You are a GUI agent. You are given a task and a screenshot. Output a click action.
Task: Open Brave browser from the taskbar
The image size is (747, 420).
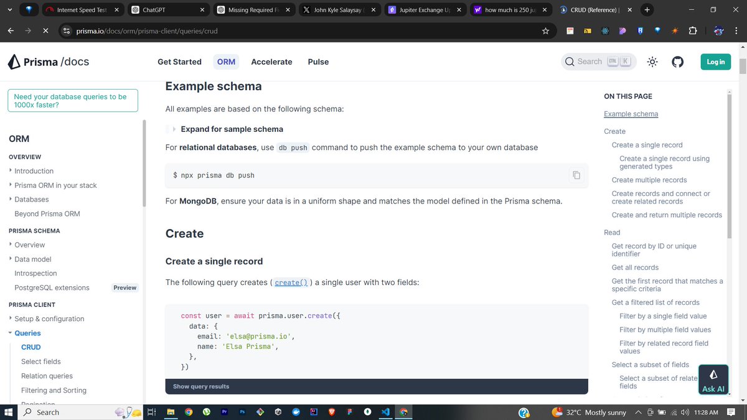pos(332,412)
